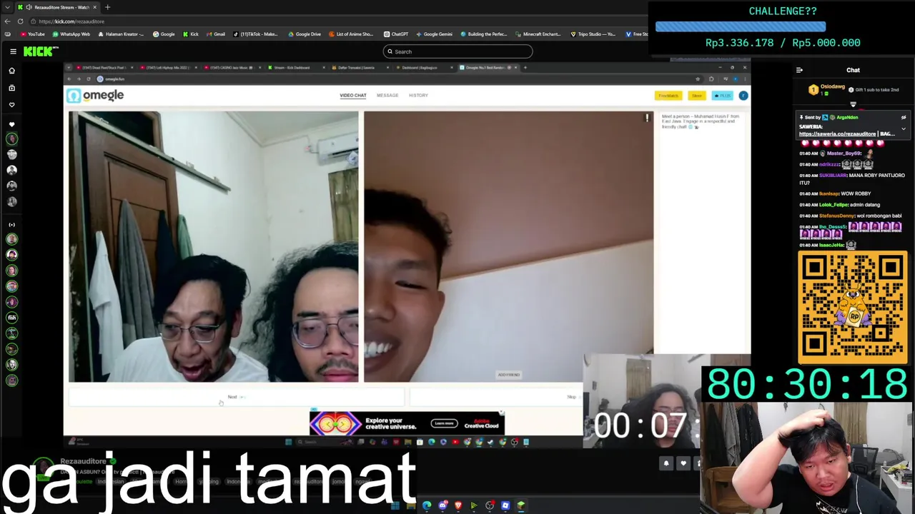Image resolution: width=915 pixels, height=514 pixels.
Task: Go back in outer browser
Action: coord(7,21)
